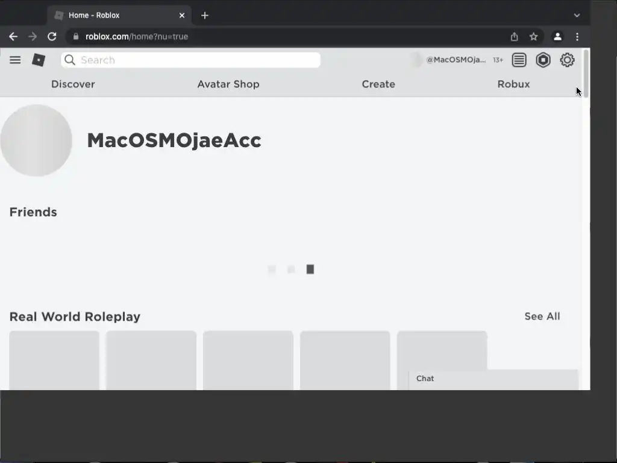Image resolution: width=617 pixels, height=463 pixels.
Task: Expand the tab search dropdown arrow
Action: click(x=577, y=15)
